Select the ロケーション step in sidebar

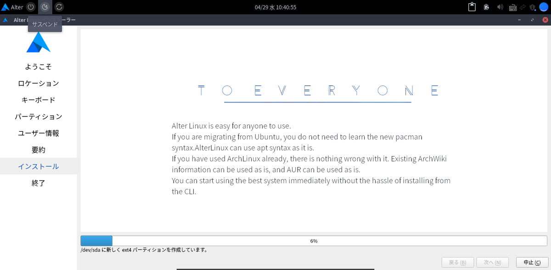click(x=39, y=83)
